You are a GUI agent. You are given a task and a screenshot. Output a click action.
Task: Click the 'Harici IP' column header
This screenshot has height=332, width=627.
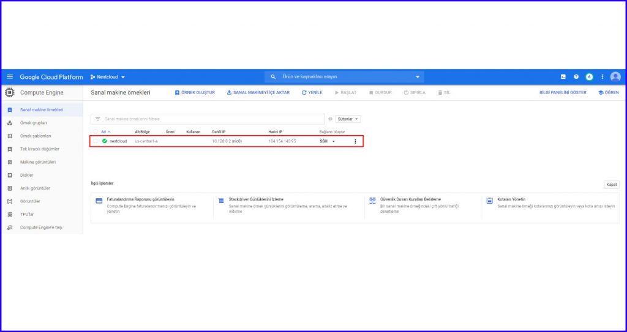(276, 131)
